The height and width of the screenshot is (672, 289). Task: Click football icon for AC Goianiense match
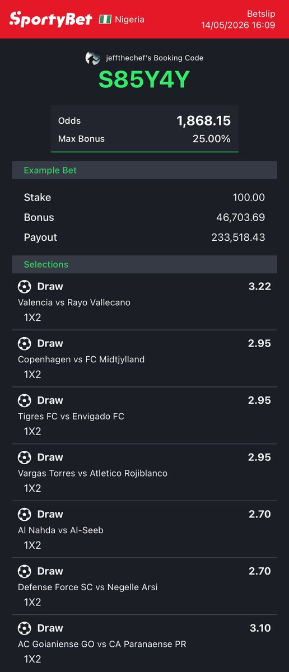(x=25, y=628)
